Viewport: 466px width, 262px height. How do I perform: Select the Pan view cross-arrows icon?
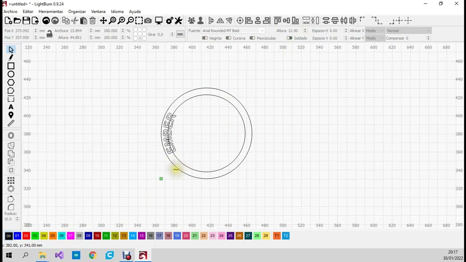103,21
